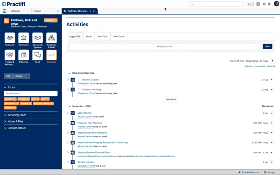The height and width of the screenshot is (175, 280).
Task: Click the Recap your call input field
Action: coord(165,46)
